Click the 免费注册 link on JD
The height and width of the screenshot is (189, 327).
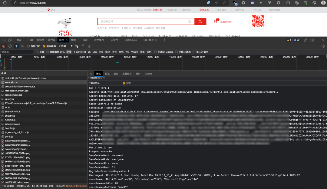click(157, 10)
